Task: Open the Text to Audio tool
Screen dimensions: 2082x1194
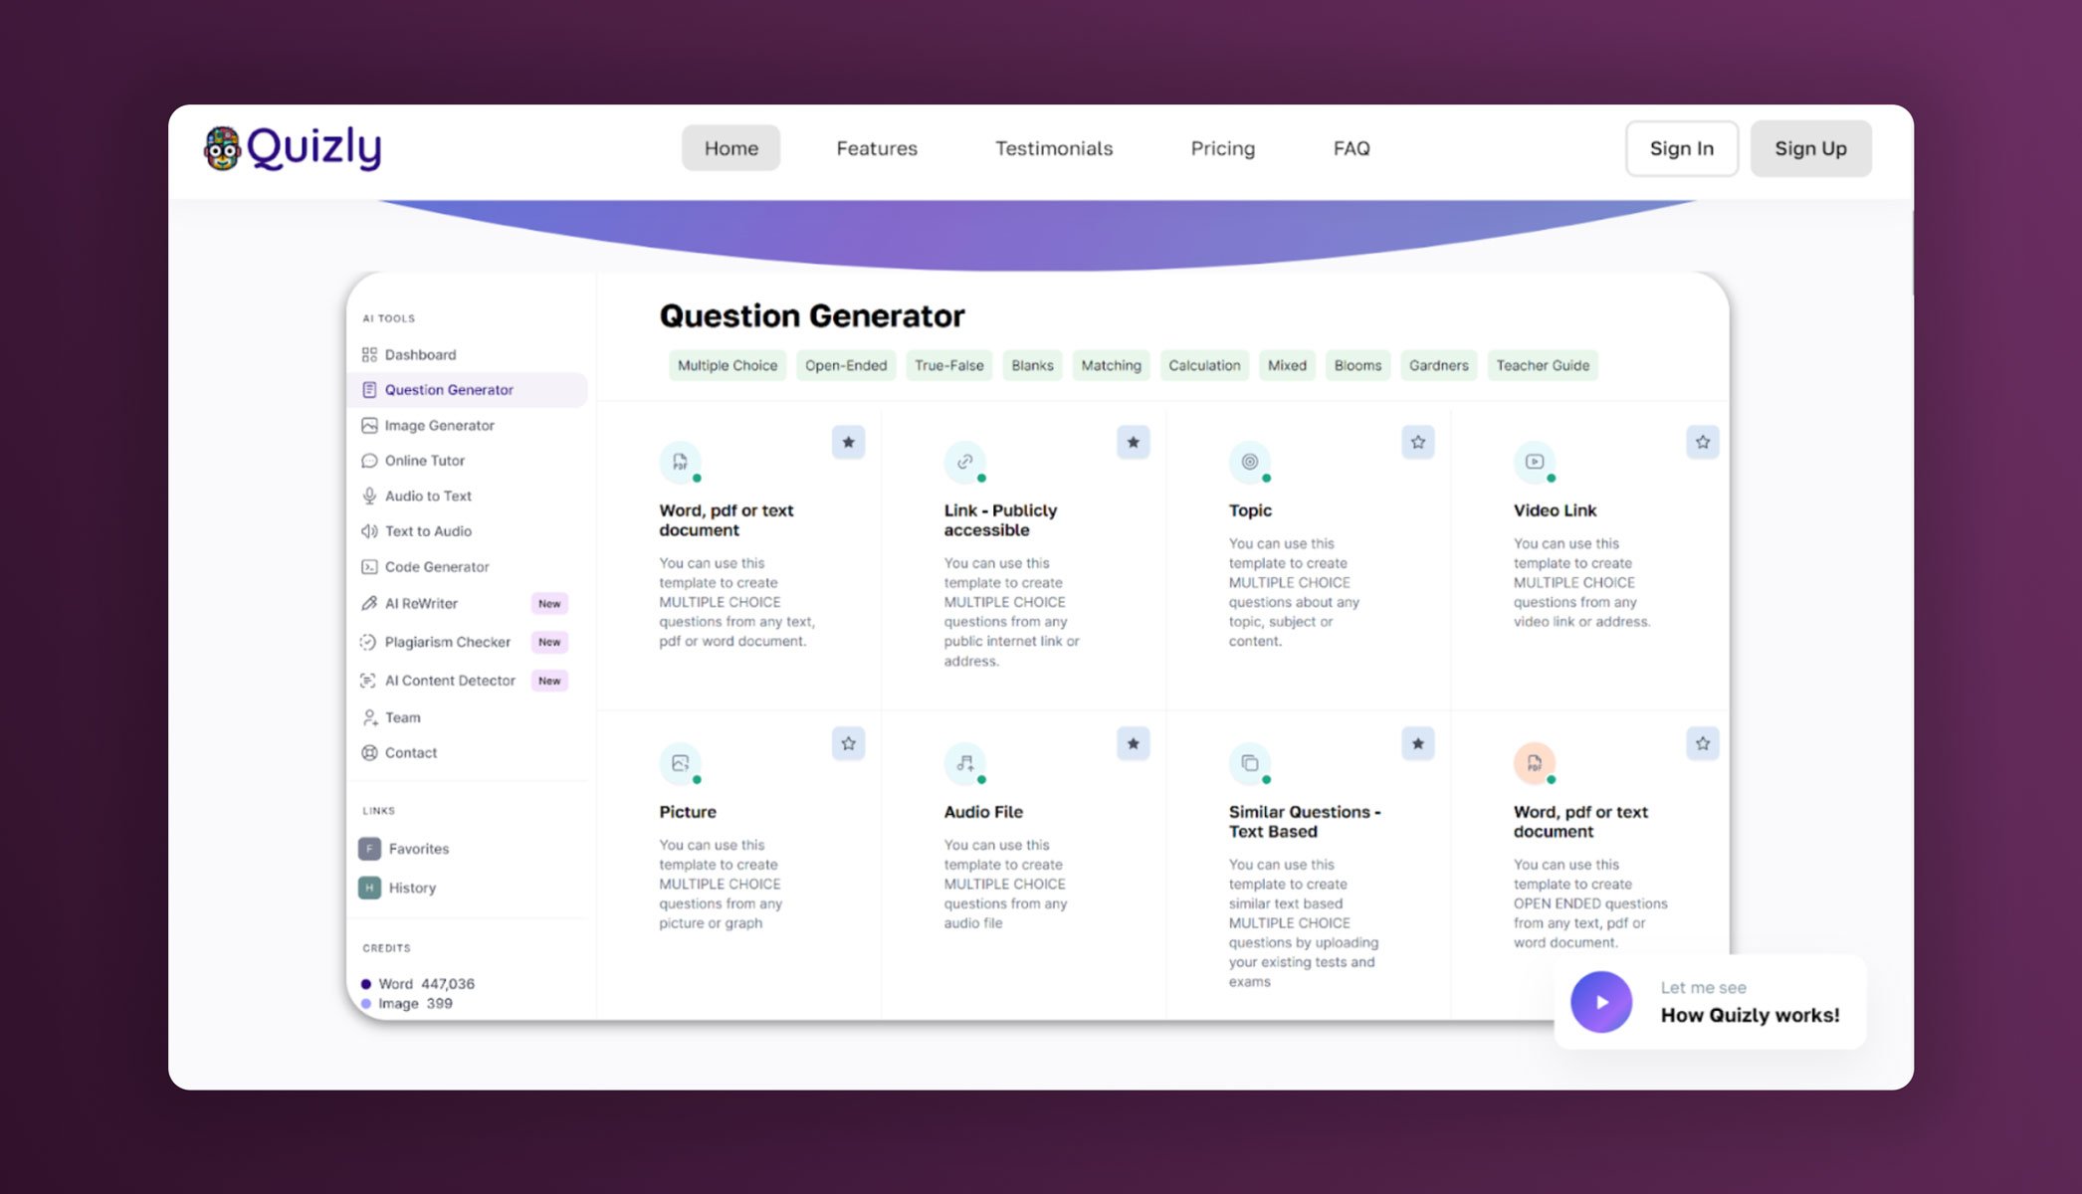Action: [428, 530]
